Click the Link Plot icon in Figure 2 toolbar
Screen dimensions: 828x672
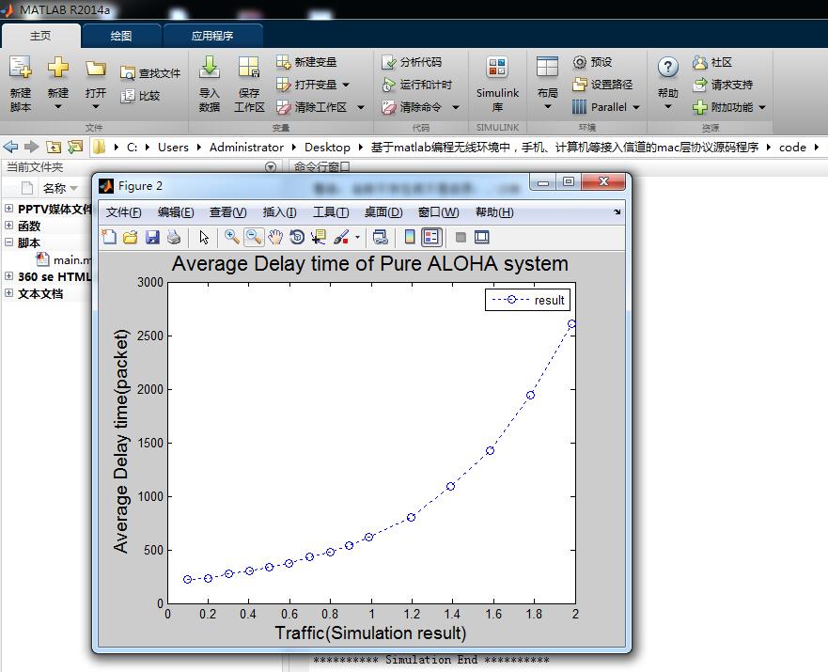click(x=381, y=237)
